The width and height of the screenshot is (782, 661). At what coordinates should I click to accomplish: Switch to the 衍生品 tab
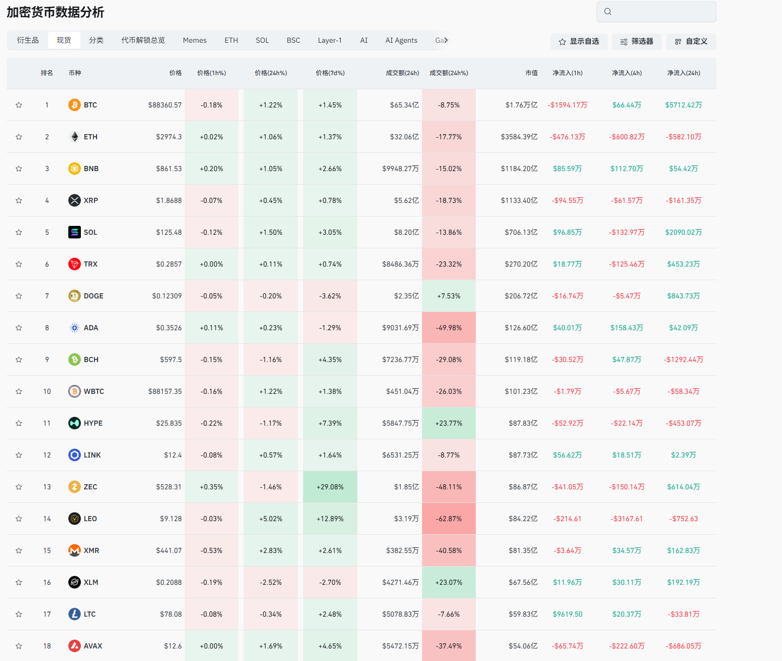click(28, 40)
